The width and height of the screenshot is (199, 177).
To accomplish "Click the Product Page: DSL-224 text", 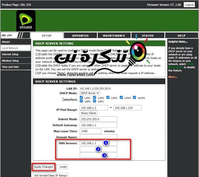I will (16, 5).
